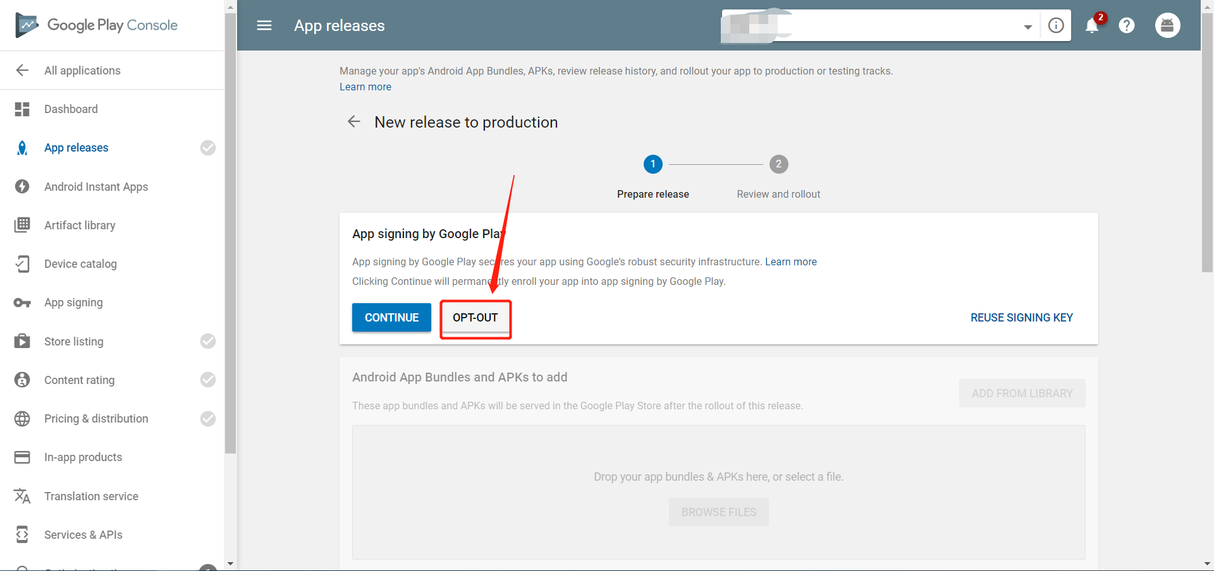This screenshot has width=1214, height=571.
Task: Click the Device catalog icon
Action: 22,264
